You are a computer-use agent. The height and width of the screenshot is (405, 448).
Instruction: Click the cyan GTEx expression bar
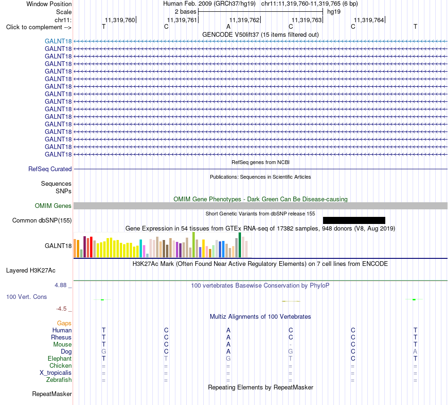point(141,248)
